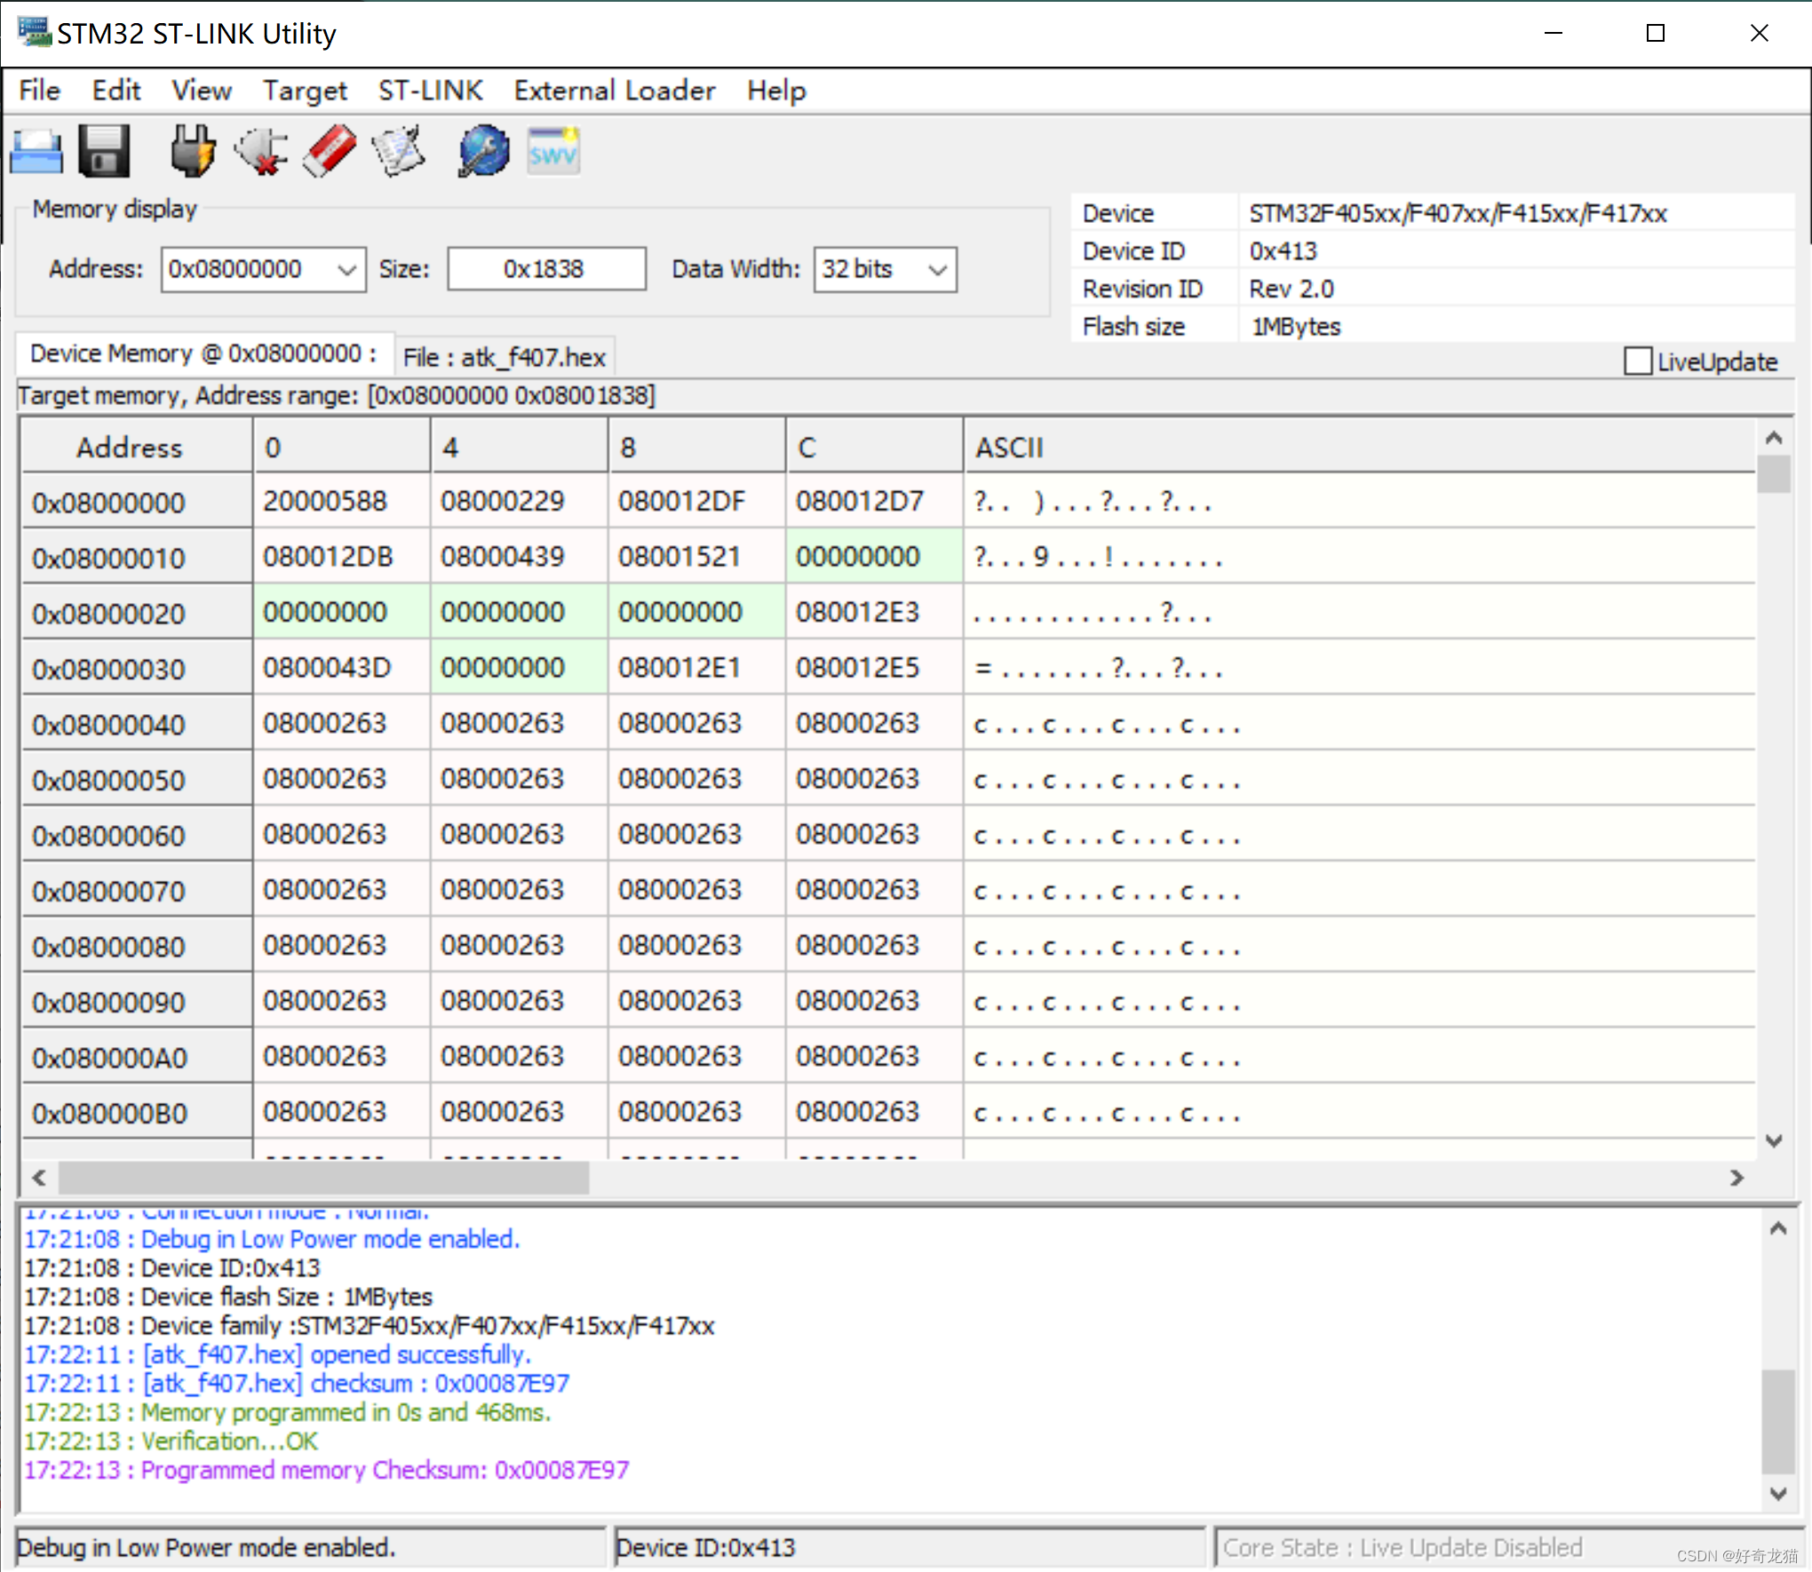Click status bar Device ID:0x413
Image resolution: width=1812 pixels, height=1572 pixels.
click(x=705, y=1547)
